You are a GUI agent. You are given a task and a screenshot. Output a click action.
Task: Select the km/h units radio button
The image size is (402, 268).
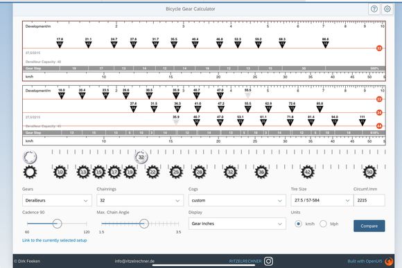click(x=298, y=224)
